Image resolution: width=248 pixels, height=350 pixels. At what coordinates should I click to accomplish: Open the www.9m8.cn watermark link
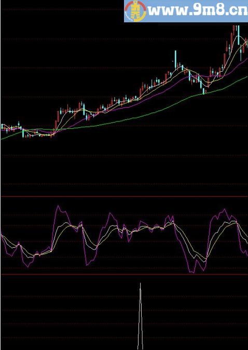click(198, 10)
